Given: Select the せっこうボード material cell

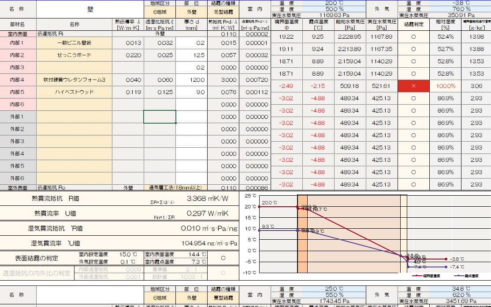Looking at the screenshot, I should [x=74, y=55].
